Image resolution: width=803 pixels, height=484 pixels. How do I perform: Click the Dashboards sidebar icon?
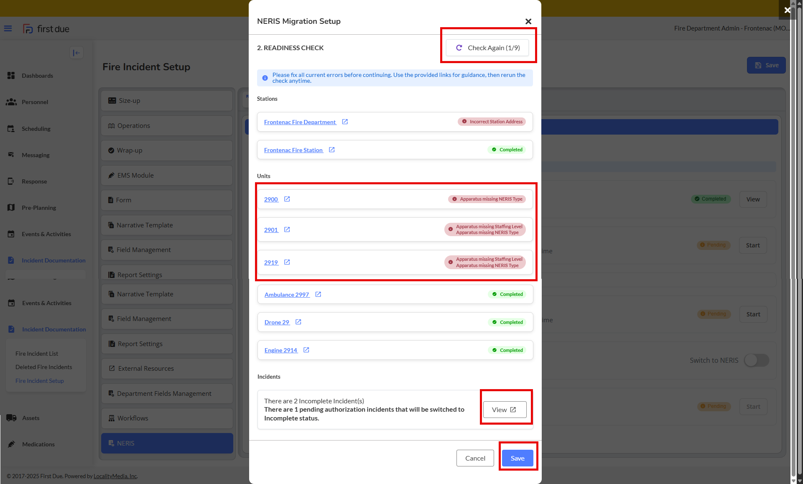[11, 76]
